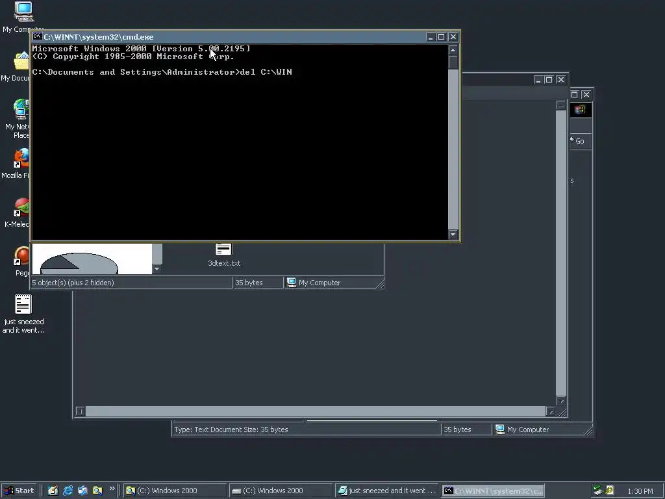Click right arrow of middle window's horizontal scrollbar
Screen dimensions: 665x499
551,411
